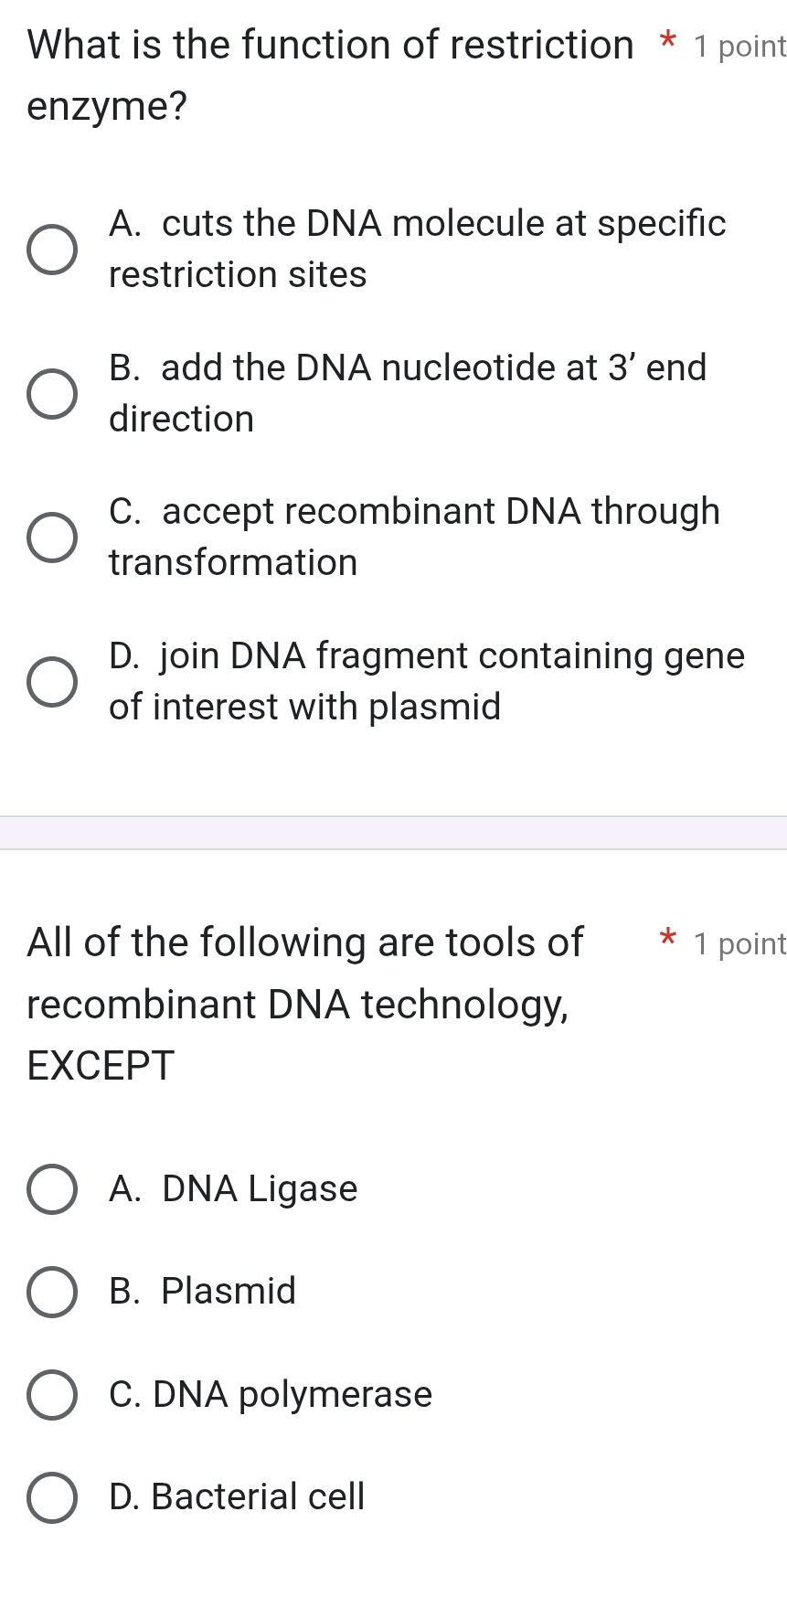This screenshot has width=787, height=1597.
Task: Select radio circle for 'add the DNA nucleotide'
Action: (51, 394)
